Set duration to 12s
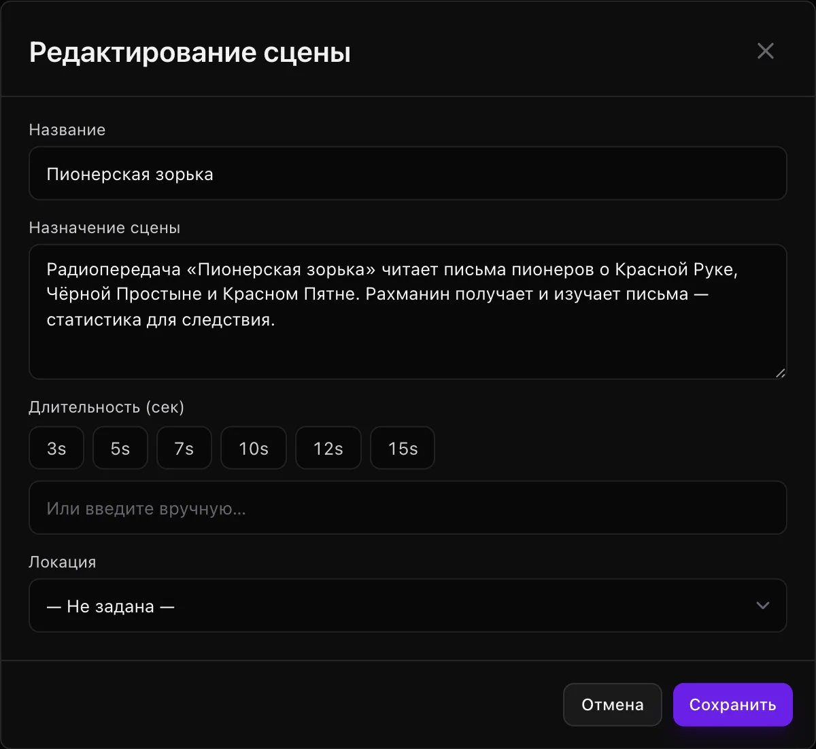The image size is (816, 749). click(x=328, y=449)
